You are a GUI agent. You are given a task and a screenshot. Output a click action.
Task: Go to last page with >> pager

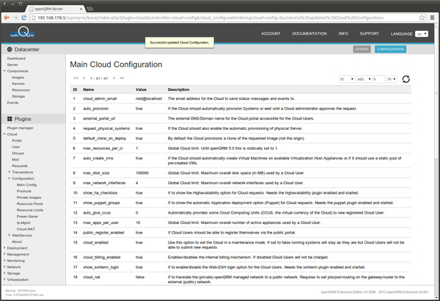pyautogui.click(x=122, y=78)
